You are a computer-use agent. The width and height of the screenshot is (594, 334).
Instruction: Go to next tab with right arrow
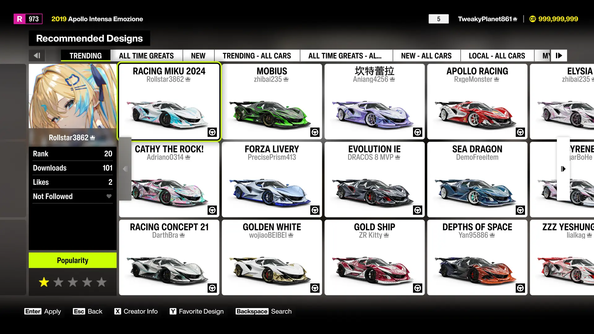(559, 56)
